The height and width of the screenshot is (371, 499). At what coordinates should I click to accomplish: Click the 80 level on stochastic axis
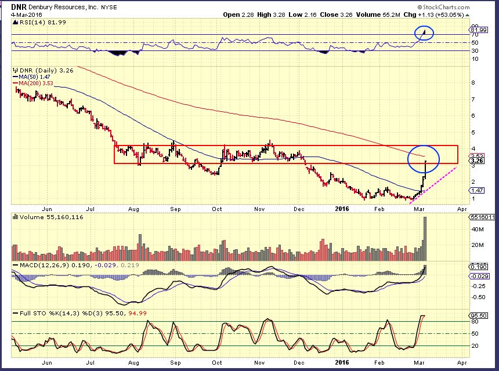(x=475, y=322)
